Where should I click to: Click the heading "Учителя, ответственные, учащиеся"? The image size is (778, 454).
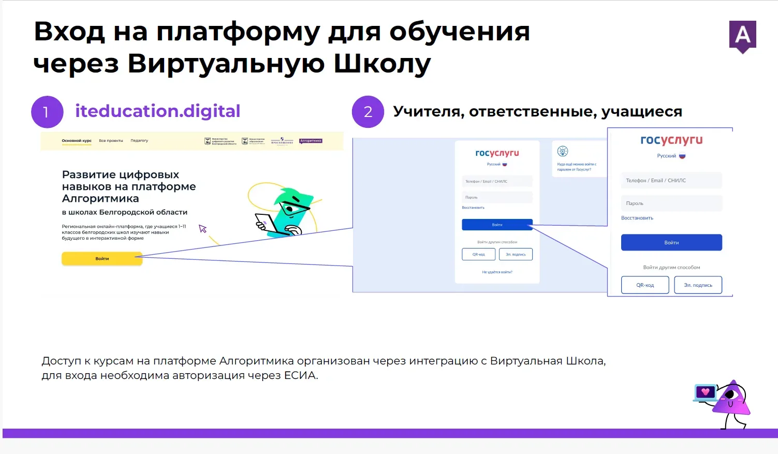pyautogui.click(x=537, y=111)
